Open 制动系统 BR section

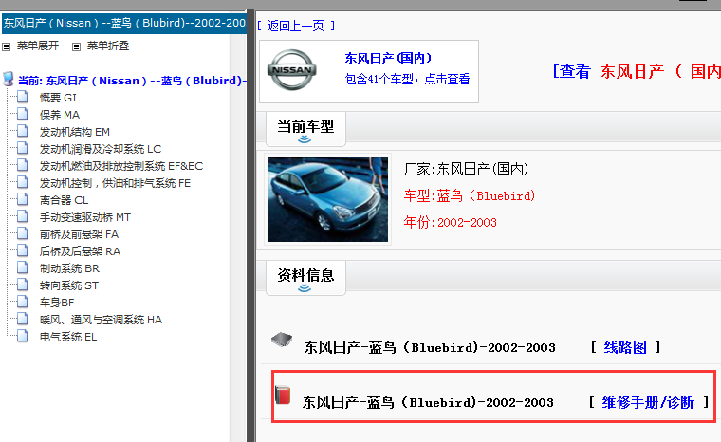point(69,268)
